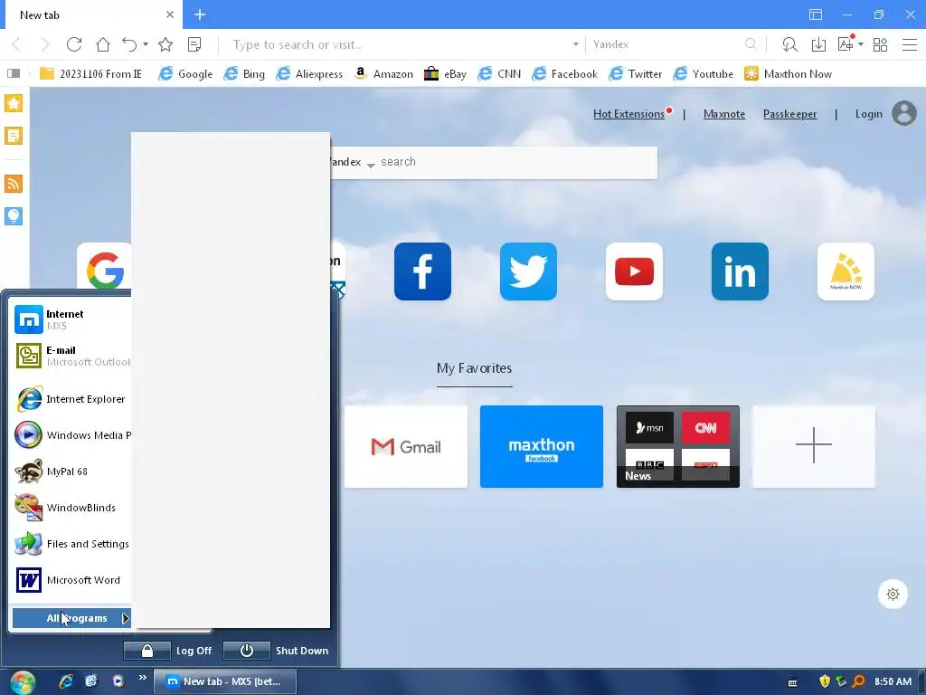Open the Bing bookmark
The height and width of the screenshot is (695, 926).
tap(244, 74)
